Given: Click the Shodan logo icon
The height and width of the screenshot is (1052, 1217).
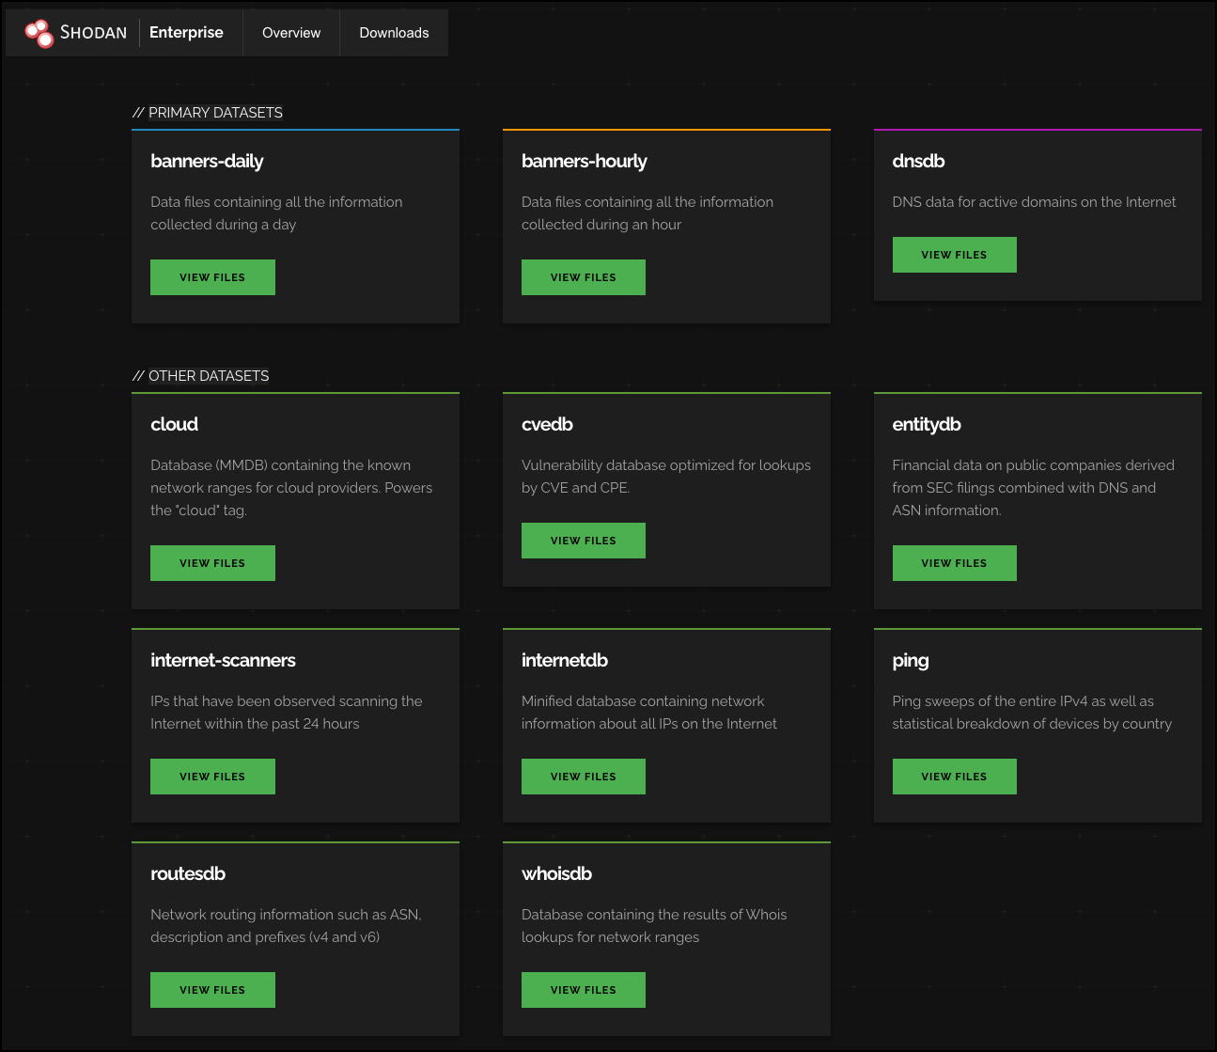Looking at the screenshot, I should point(39,33).
